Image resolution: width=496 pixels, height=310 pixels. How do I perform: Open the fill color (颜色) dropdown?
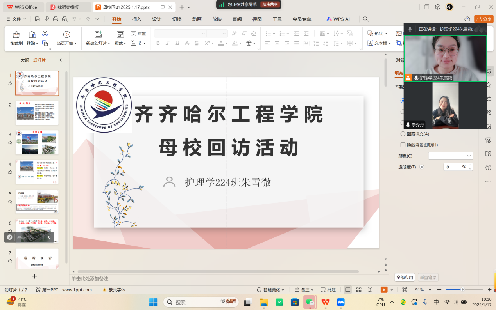click(x=451, y=156)
